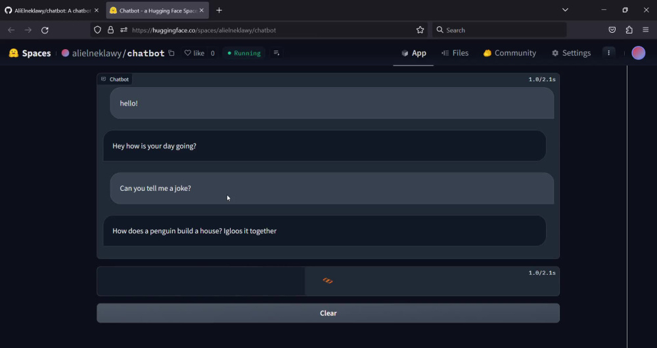Screen dimensions: 657x348
Task: Open the Pocket save icon
Action: click(x=612, y=30)
